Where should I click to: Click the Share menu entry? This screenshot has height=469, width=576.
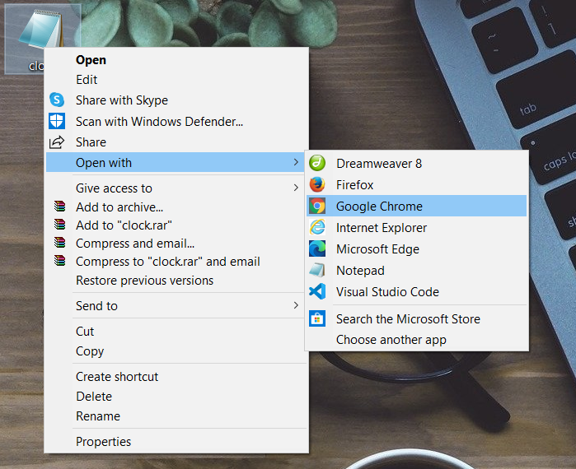coord(176,142)
